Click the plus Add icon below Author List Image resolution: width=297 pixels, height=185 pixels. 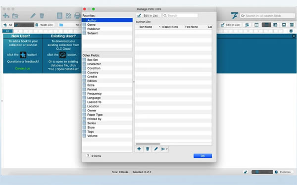point(139,149)
